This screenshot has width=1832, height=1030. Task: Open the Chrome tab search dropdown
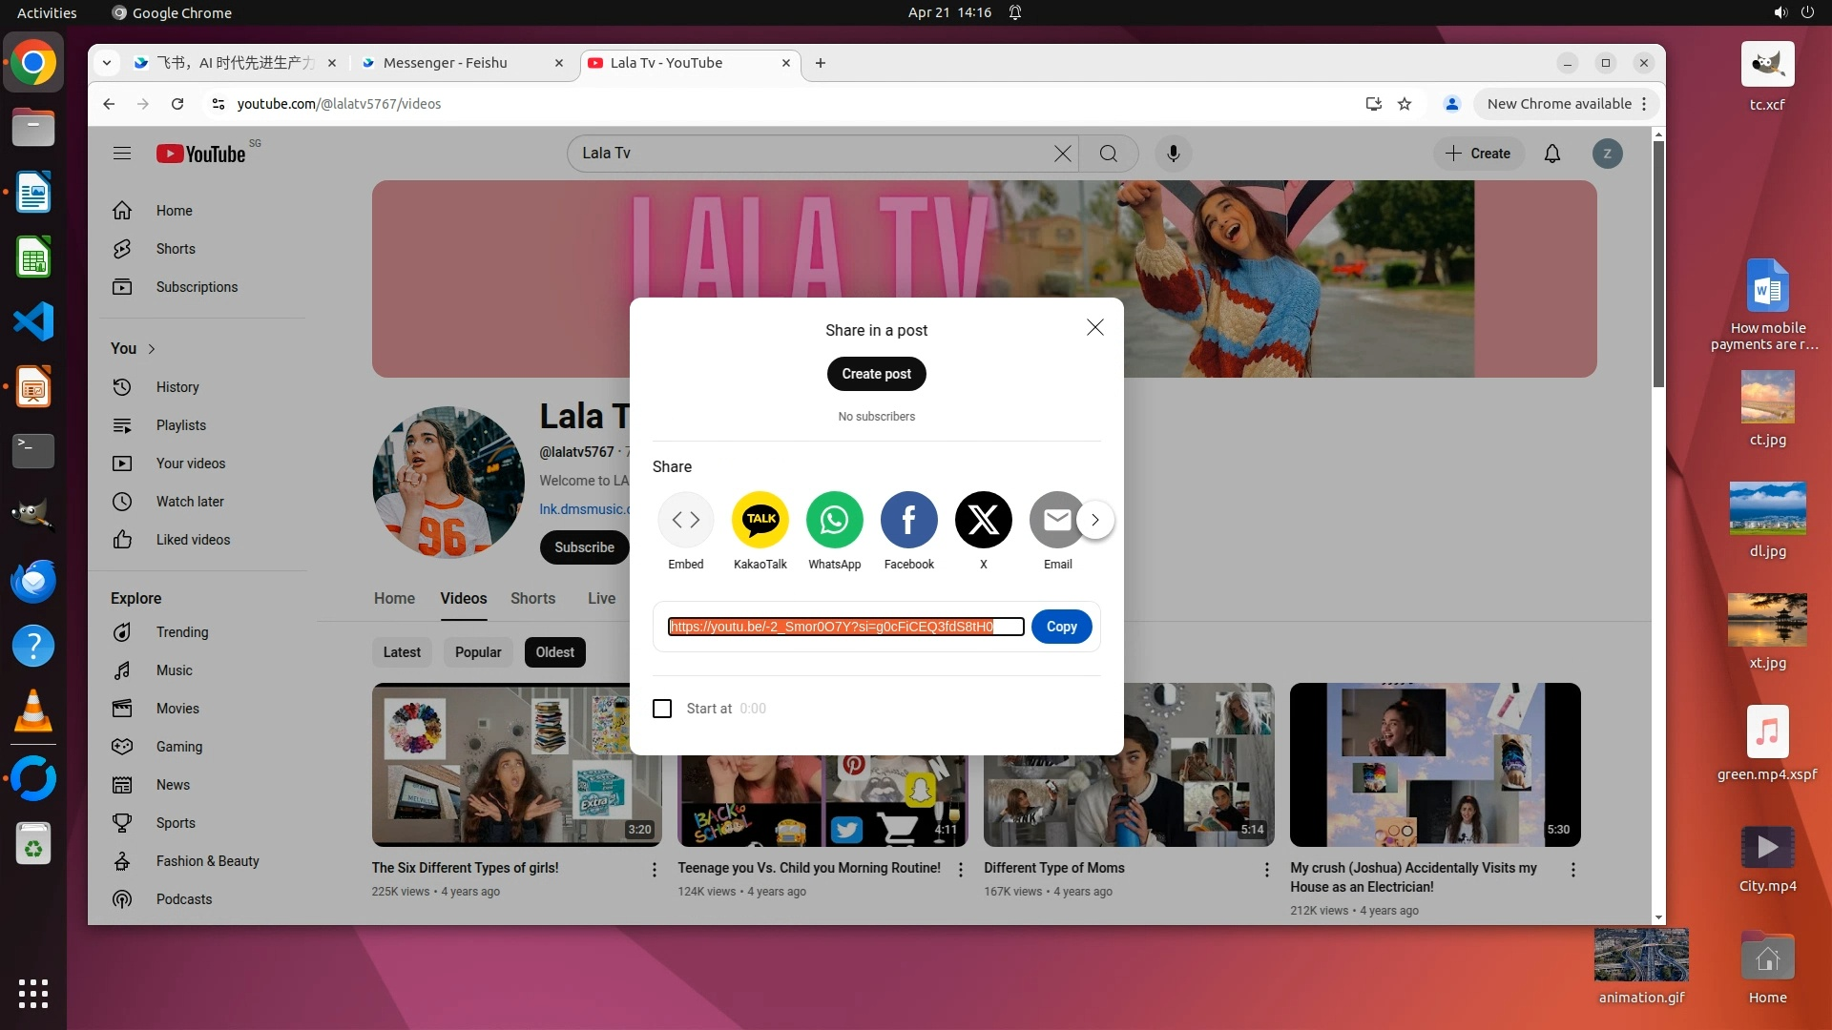tap(107, 63)
